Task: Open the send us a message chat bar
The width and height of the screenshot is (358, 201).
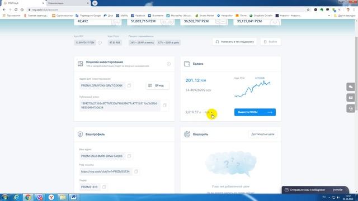Action: tap(315, 190)
